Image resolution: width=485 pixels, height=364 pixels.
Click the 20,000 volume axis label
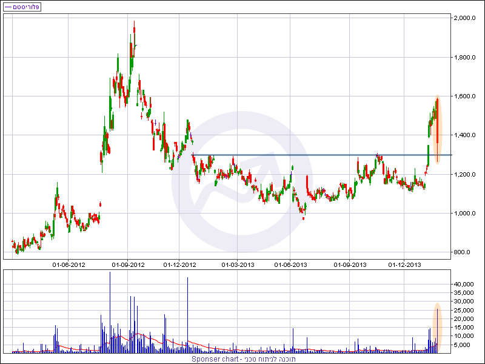point(464,319)
